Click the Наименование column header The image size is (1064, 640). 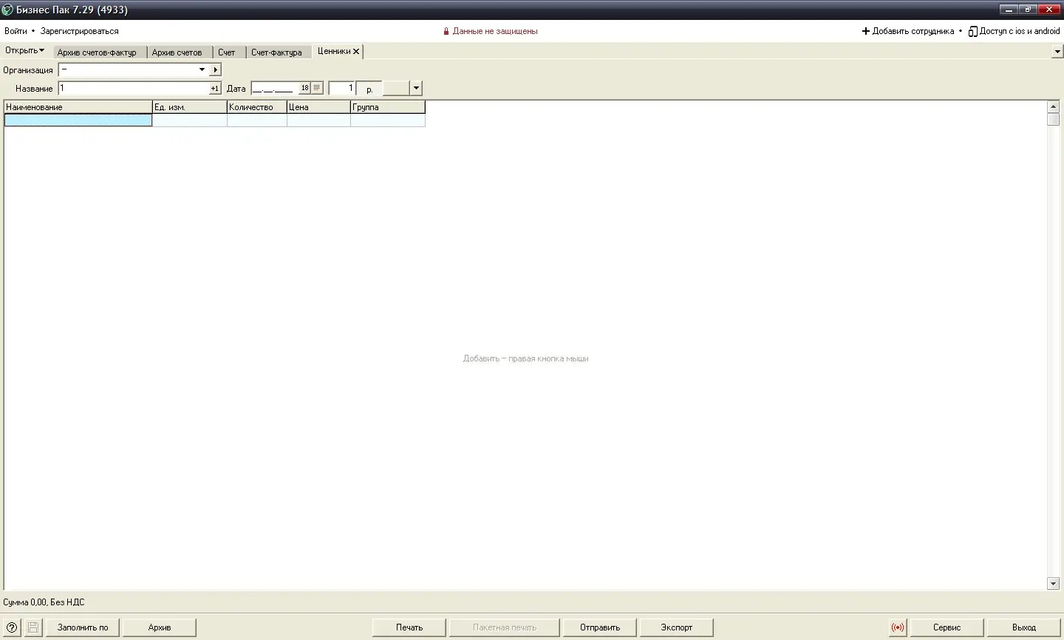coord(78,107)
